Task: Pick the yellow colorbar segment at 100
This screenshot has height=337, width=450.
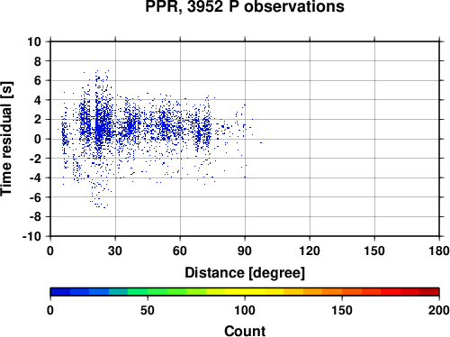Action: pos(245,292)
